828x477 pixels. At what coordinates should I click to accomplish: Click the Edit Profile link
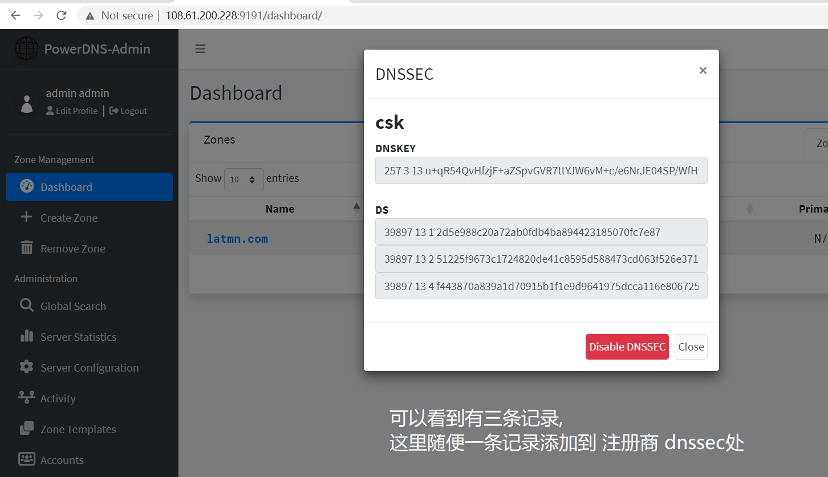72,111
